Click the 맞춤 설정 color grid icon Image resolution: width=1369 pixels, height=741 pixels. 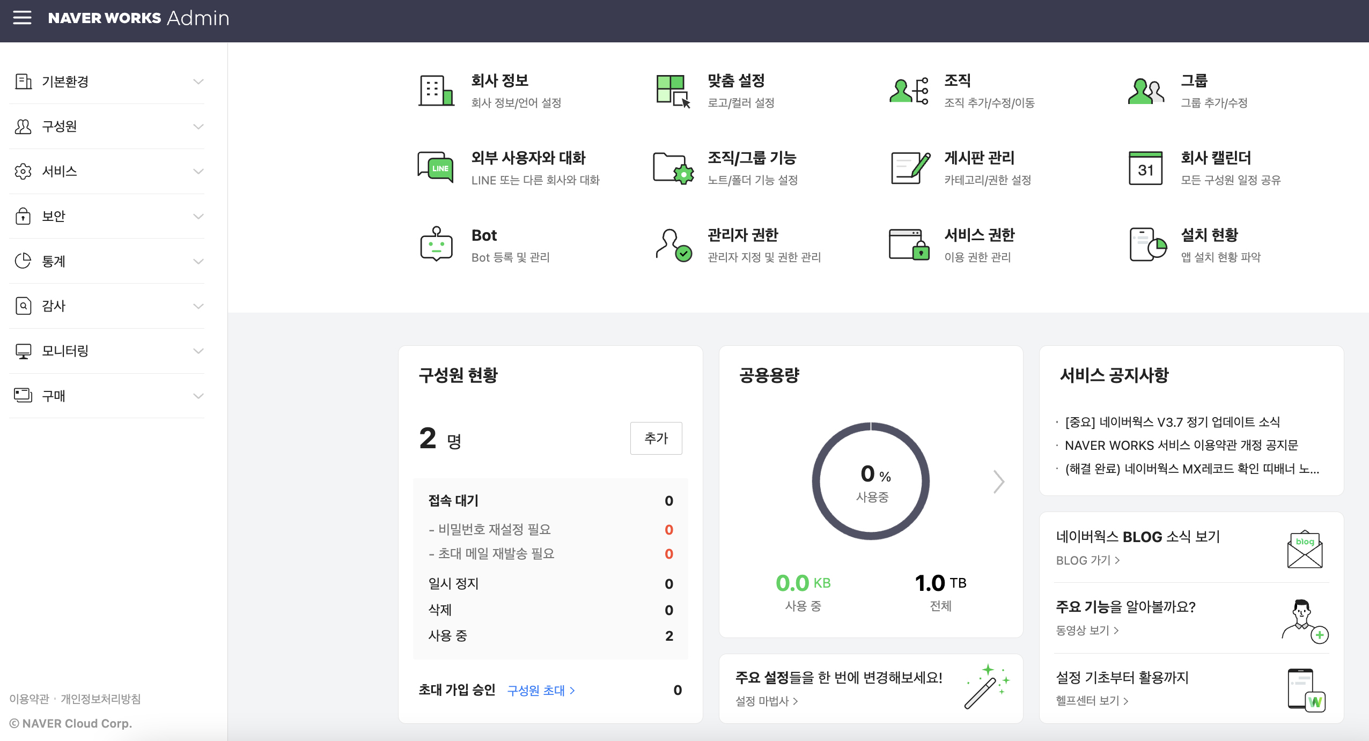[673, 91]
